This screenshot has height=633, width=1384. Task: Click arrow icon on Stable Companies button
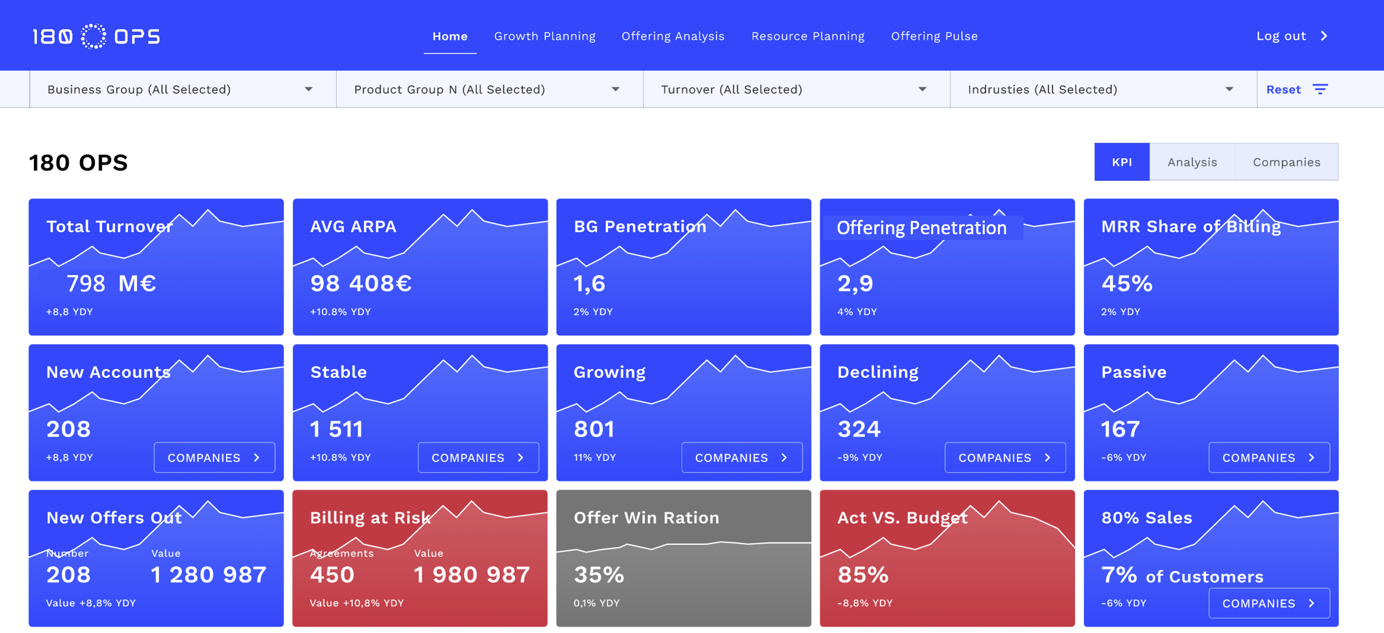click(x=521, y=458)
